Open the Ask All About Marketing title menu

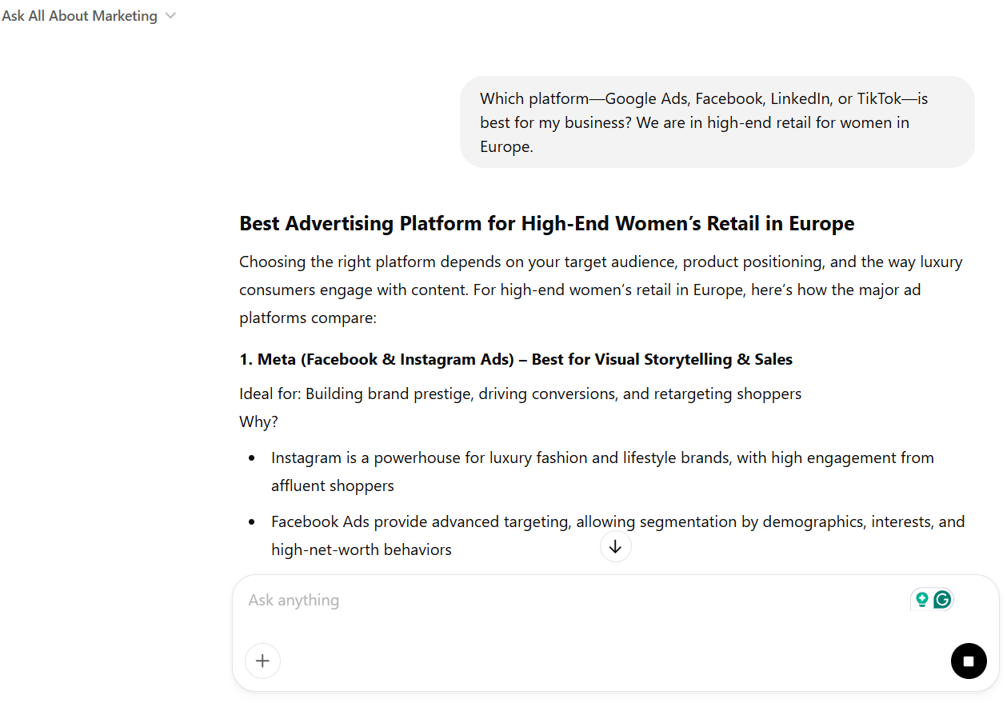tap(80, 16)
